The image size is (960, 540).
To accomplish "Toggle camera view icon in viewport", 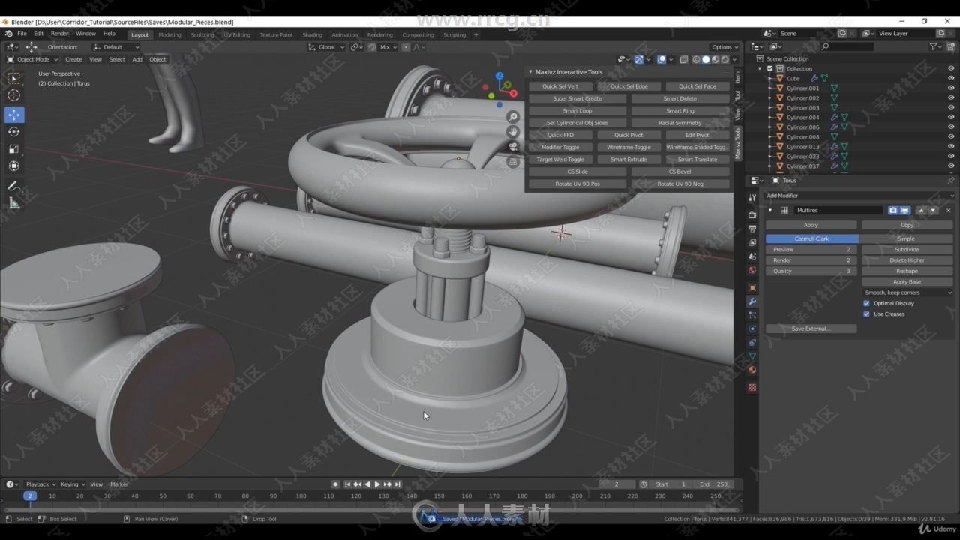I will (513, 147).
